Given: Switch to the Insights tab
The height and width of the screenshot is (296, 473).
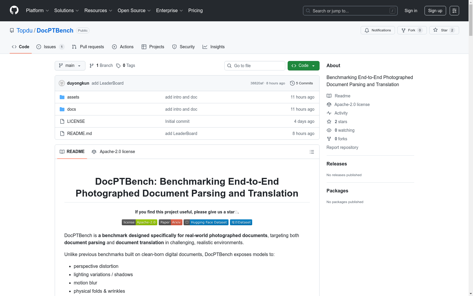Looking at the screenshot, I should pos(213,47).
